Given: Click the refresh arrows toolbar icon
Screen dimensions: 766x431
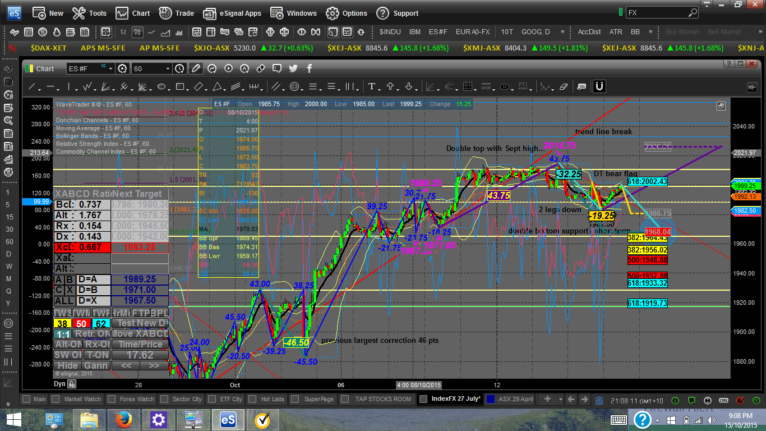Looking at the screenshot, I should pyautogui.click(x=361, y=32).
